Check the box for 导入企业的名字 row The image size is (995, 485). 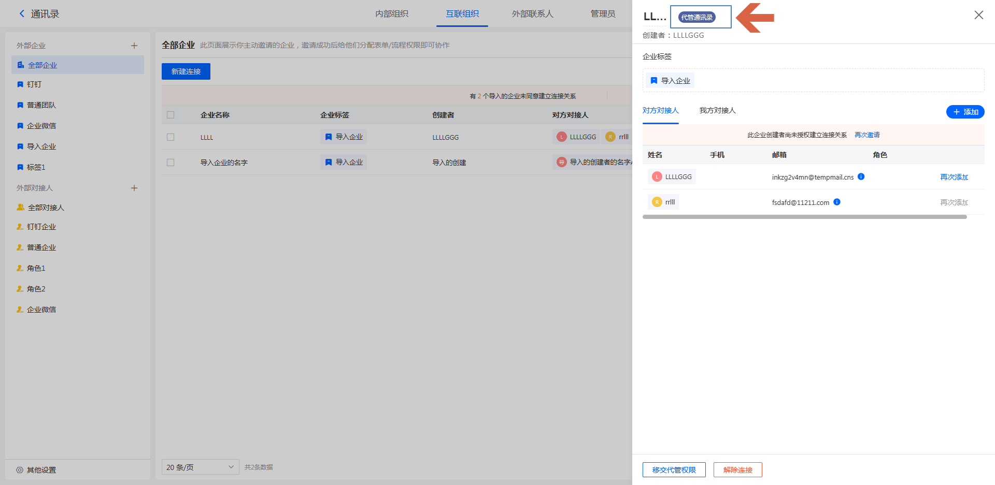coord(170,163)
